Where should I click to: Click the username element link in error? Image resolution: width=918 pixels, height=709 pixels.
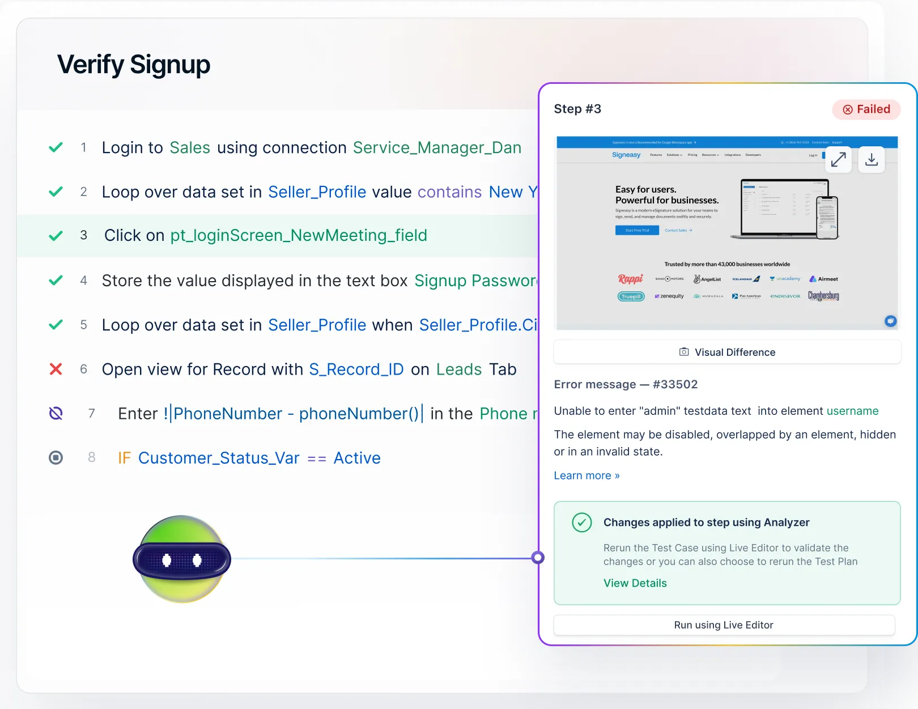tap(852, 411)
